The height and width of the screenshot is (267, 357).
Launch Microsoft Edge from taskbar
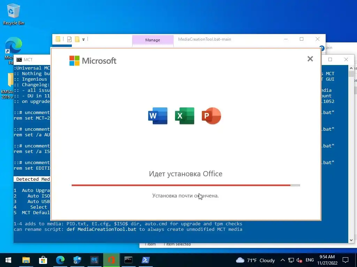coord(60,260)
